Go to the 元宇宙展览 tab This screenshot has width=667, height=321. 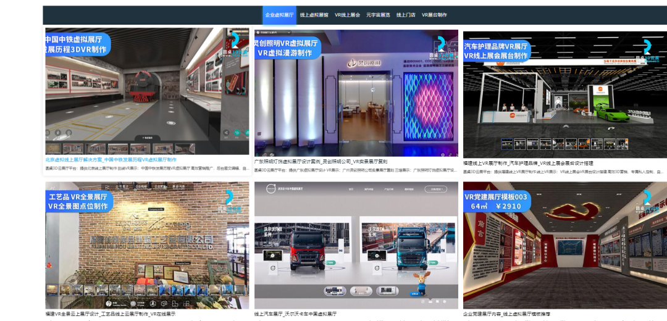378,15
